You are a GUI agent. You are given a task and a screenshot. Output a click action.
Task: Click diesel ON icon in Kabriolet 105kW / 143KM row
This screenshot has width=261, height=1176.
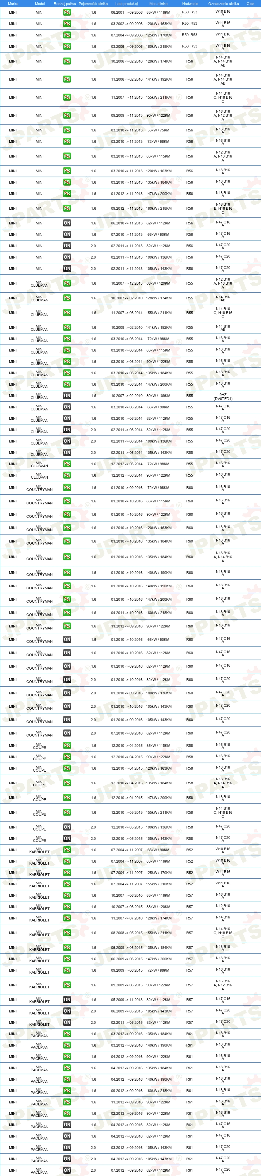click(67, 1011)
